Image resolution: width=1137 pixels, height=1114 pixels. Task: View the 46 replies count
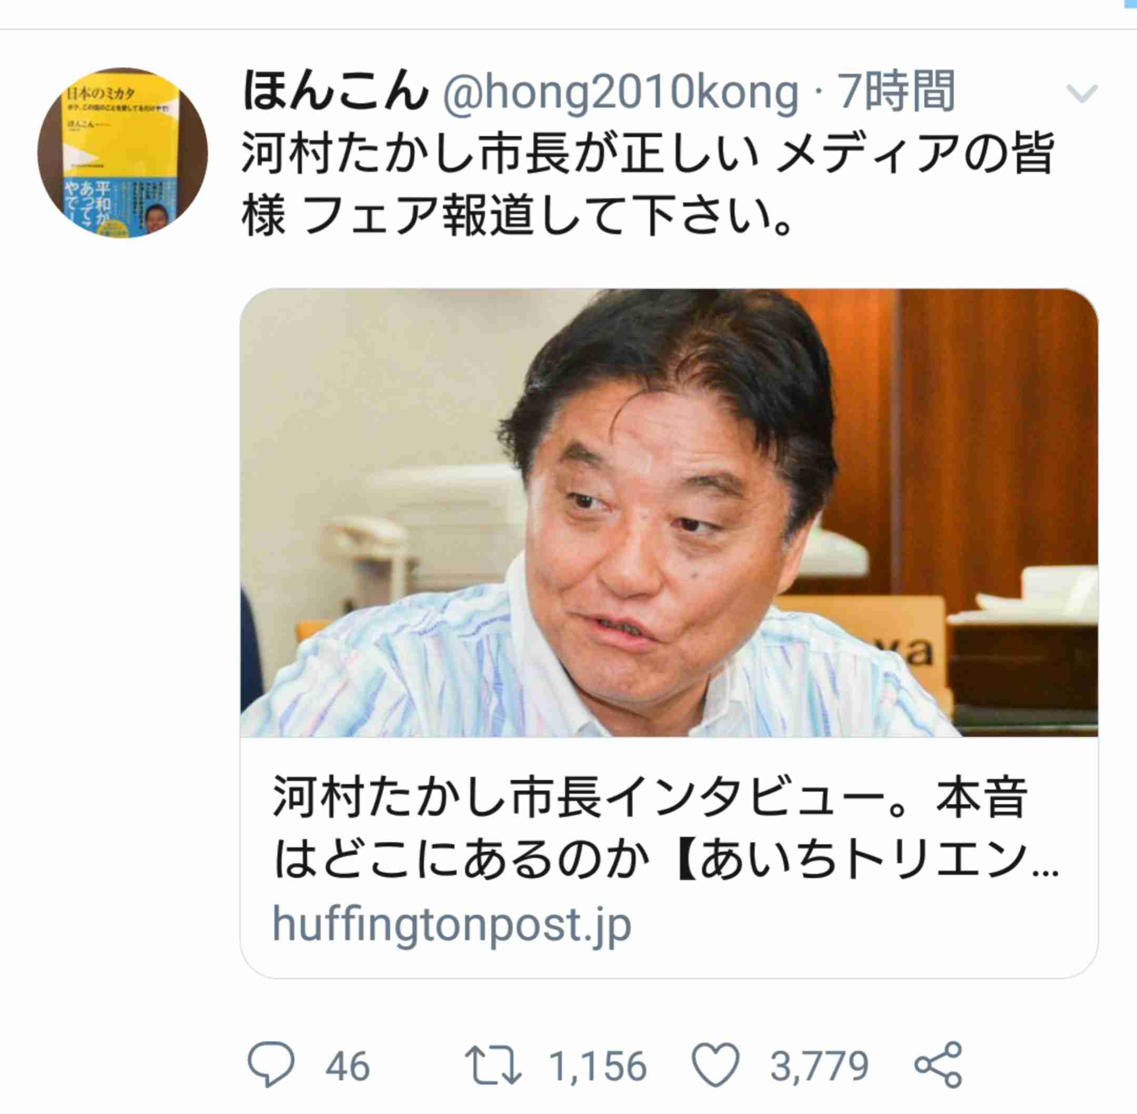click(x=347, y=1066)
